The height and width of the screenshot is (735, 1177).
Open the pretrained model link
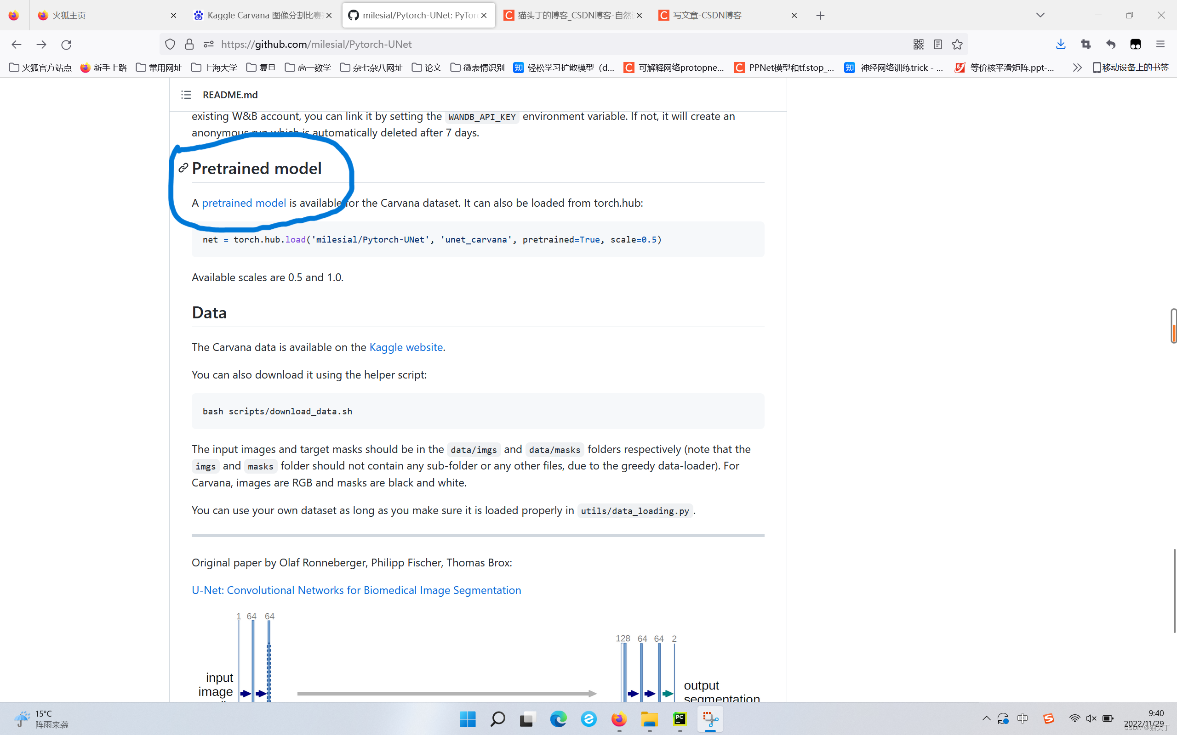point(244,203)
